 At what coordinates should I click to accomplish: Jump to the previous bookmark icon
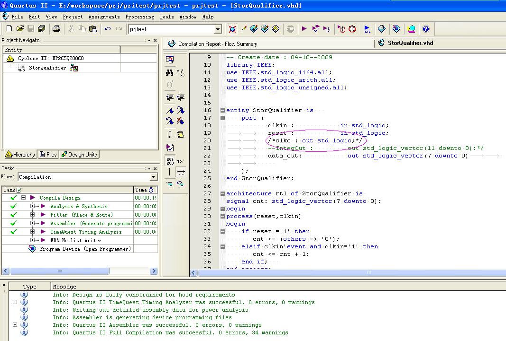pos(170,121)
